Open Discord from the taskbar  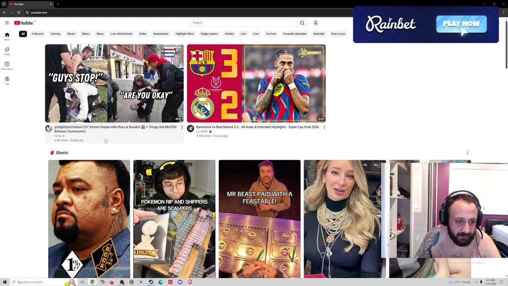tap(180, 282)
